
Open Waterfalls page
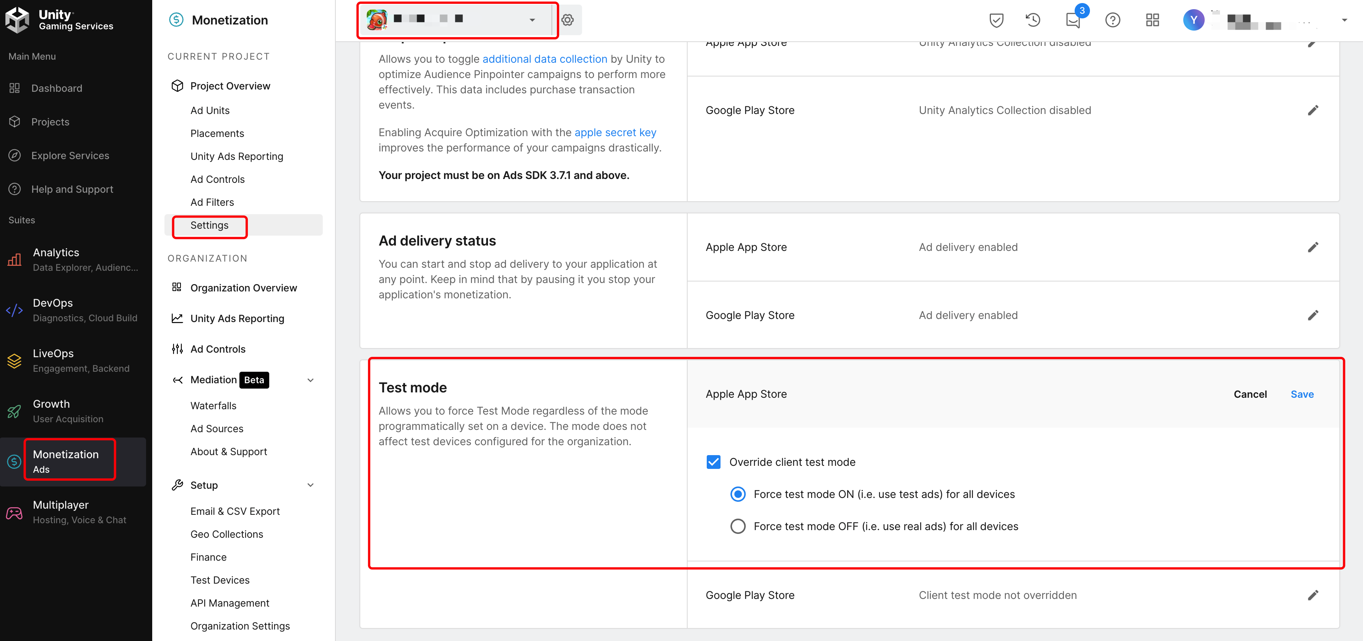(213, 406)
